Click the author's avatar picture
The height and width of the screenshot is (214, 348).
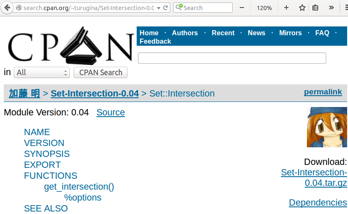tap(327, 127)
